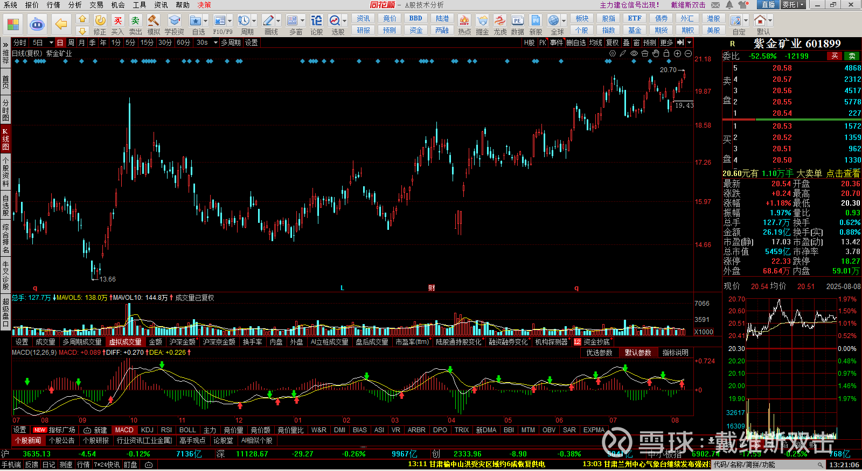Viewport: 862px width, 471px height.
Task: Open the 自选 dropdown arrow
Action: pos(205,21)
